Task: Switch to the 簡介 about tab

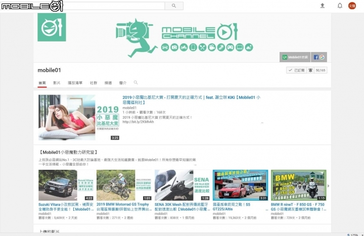Action: coord(122,83)
